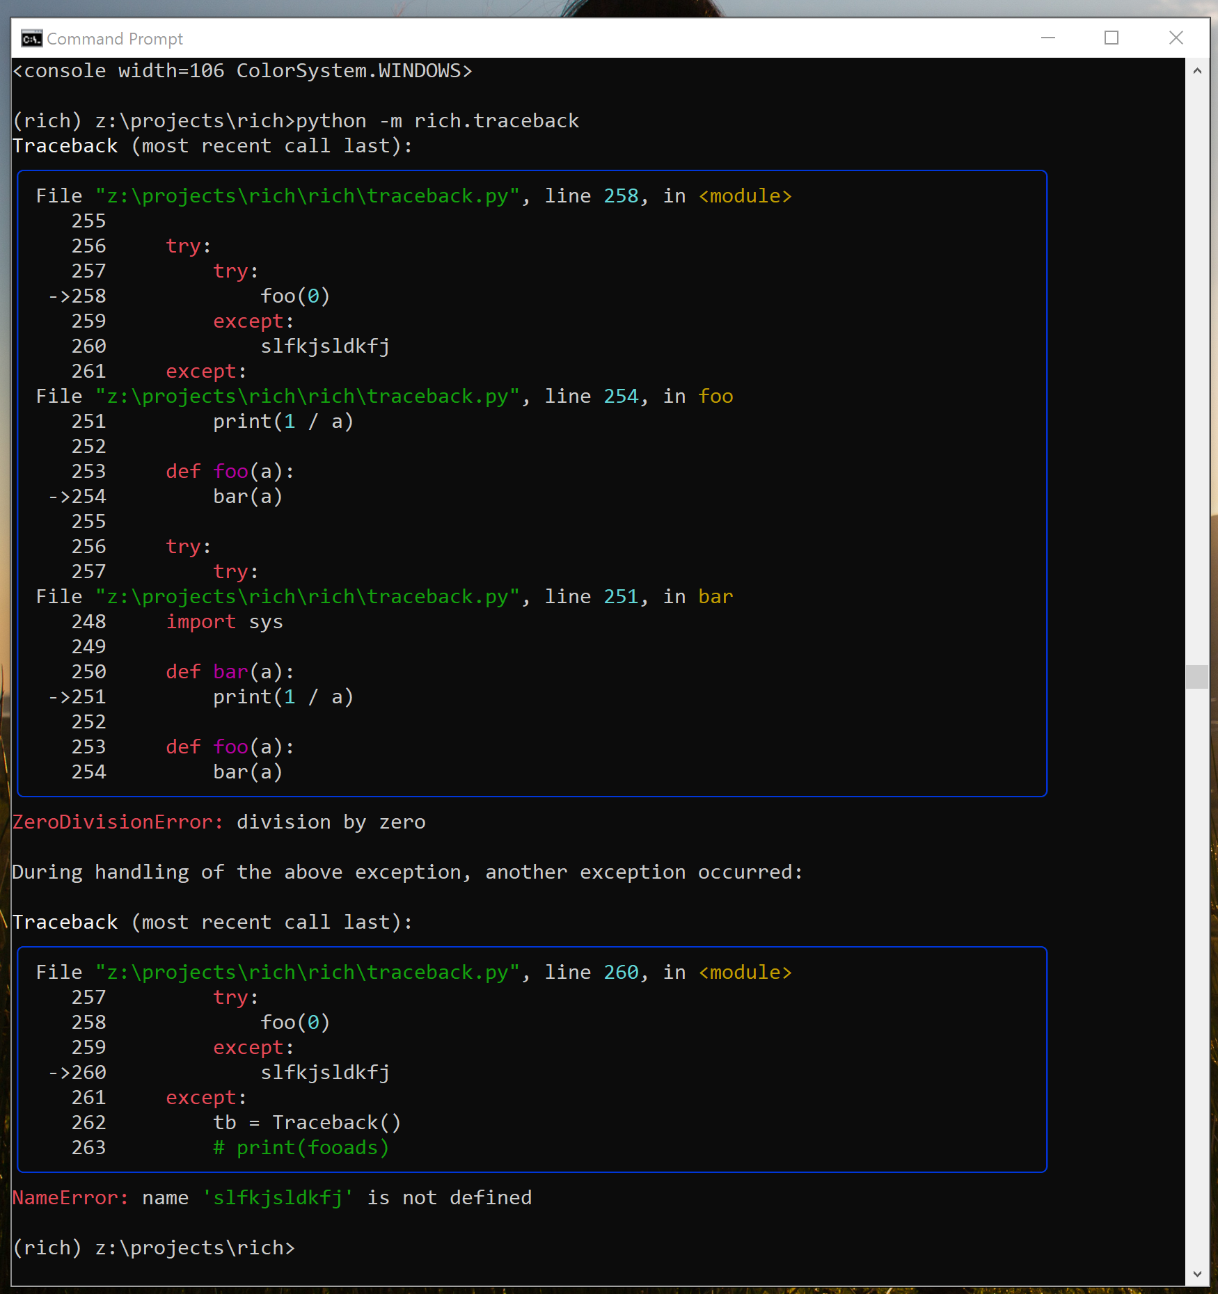
Task: Click 'division by zero' message
Action: tap(331, 822)
